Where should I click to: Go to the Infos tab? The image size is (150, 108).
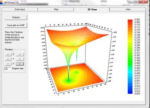tap(128, 9)
